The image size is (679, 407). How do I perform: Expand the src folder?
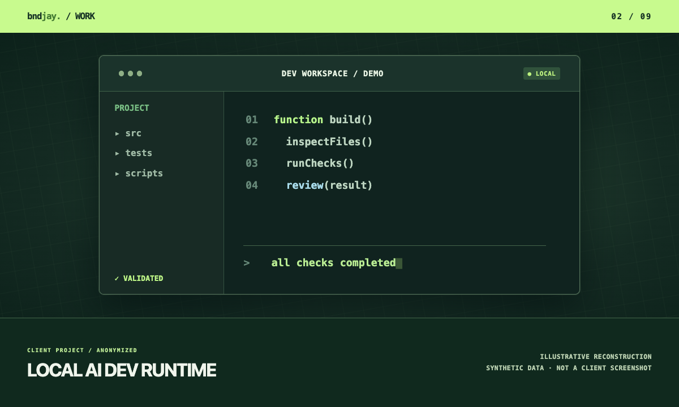point(128,133)
